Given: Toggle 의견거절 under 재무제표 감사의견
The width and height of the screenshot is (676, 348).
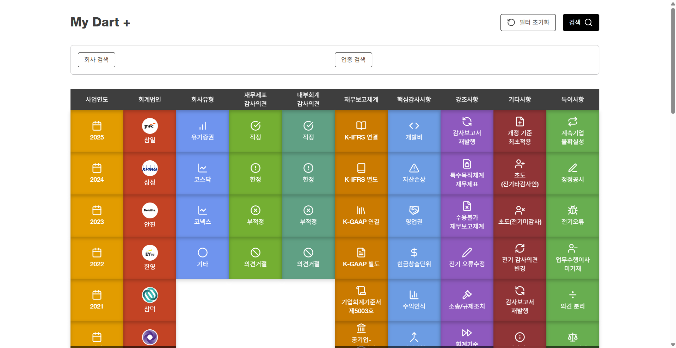Looking at the screenshot, I should (x=255, y=258).
